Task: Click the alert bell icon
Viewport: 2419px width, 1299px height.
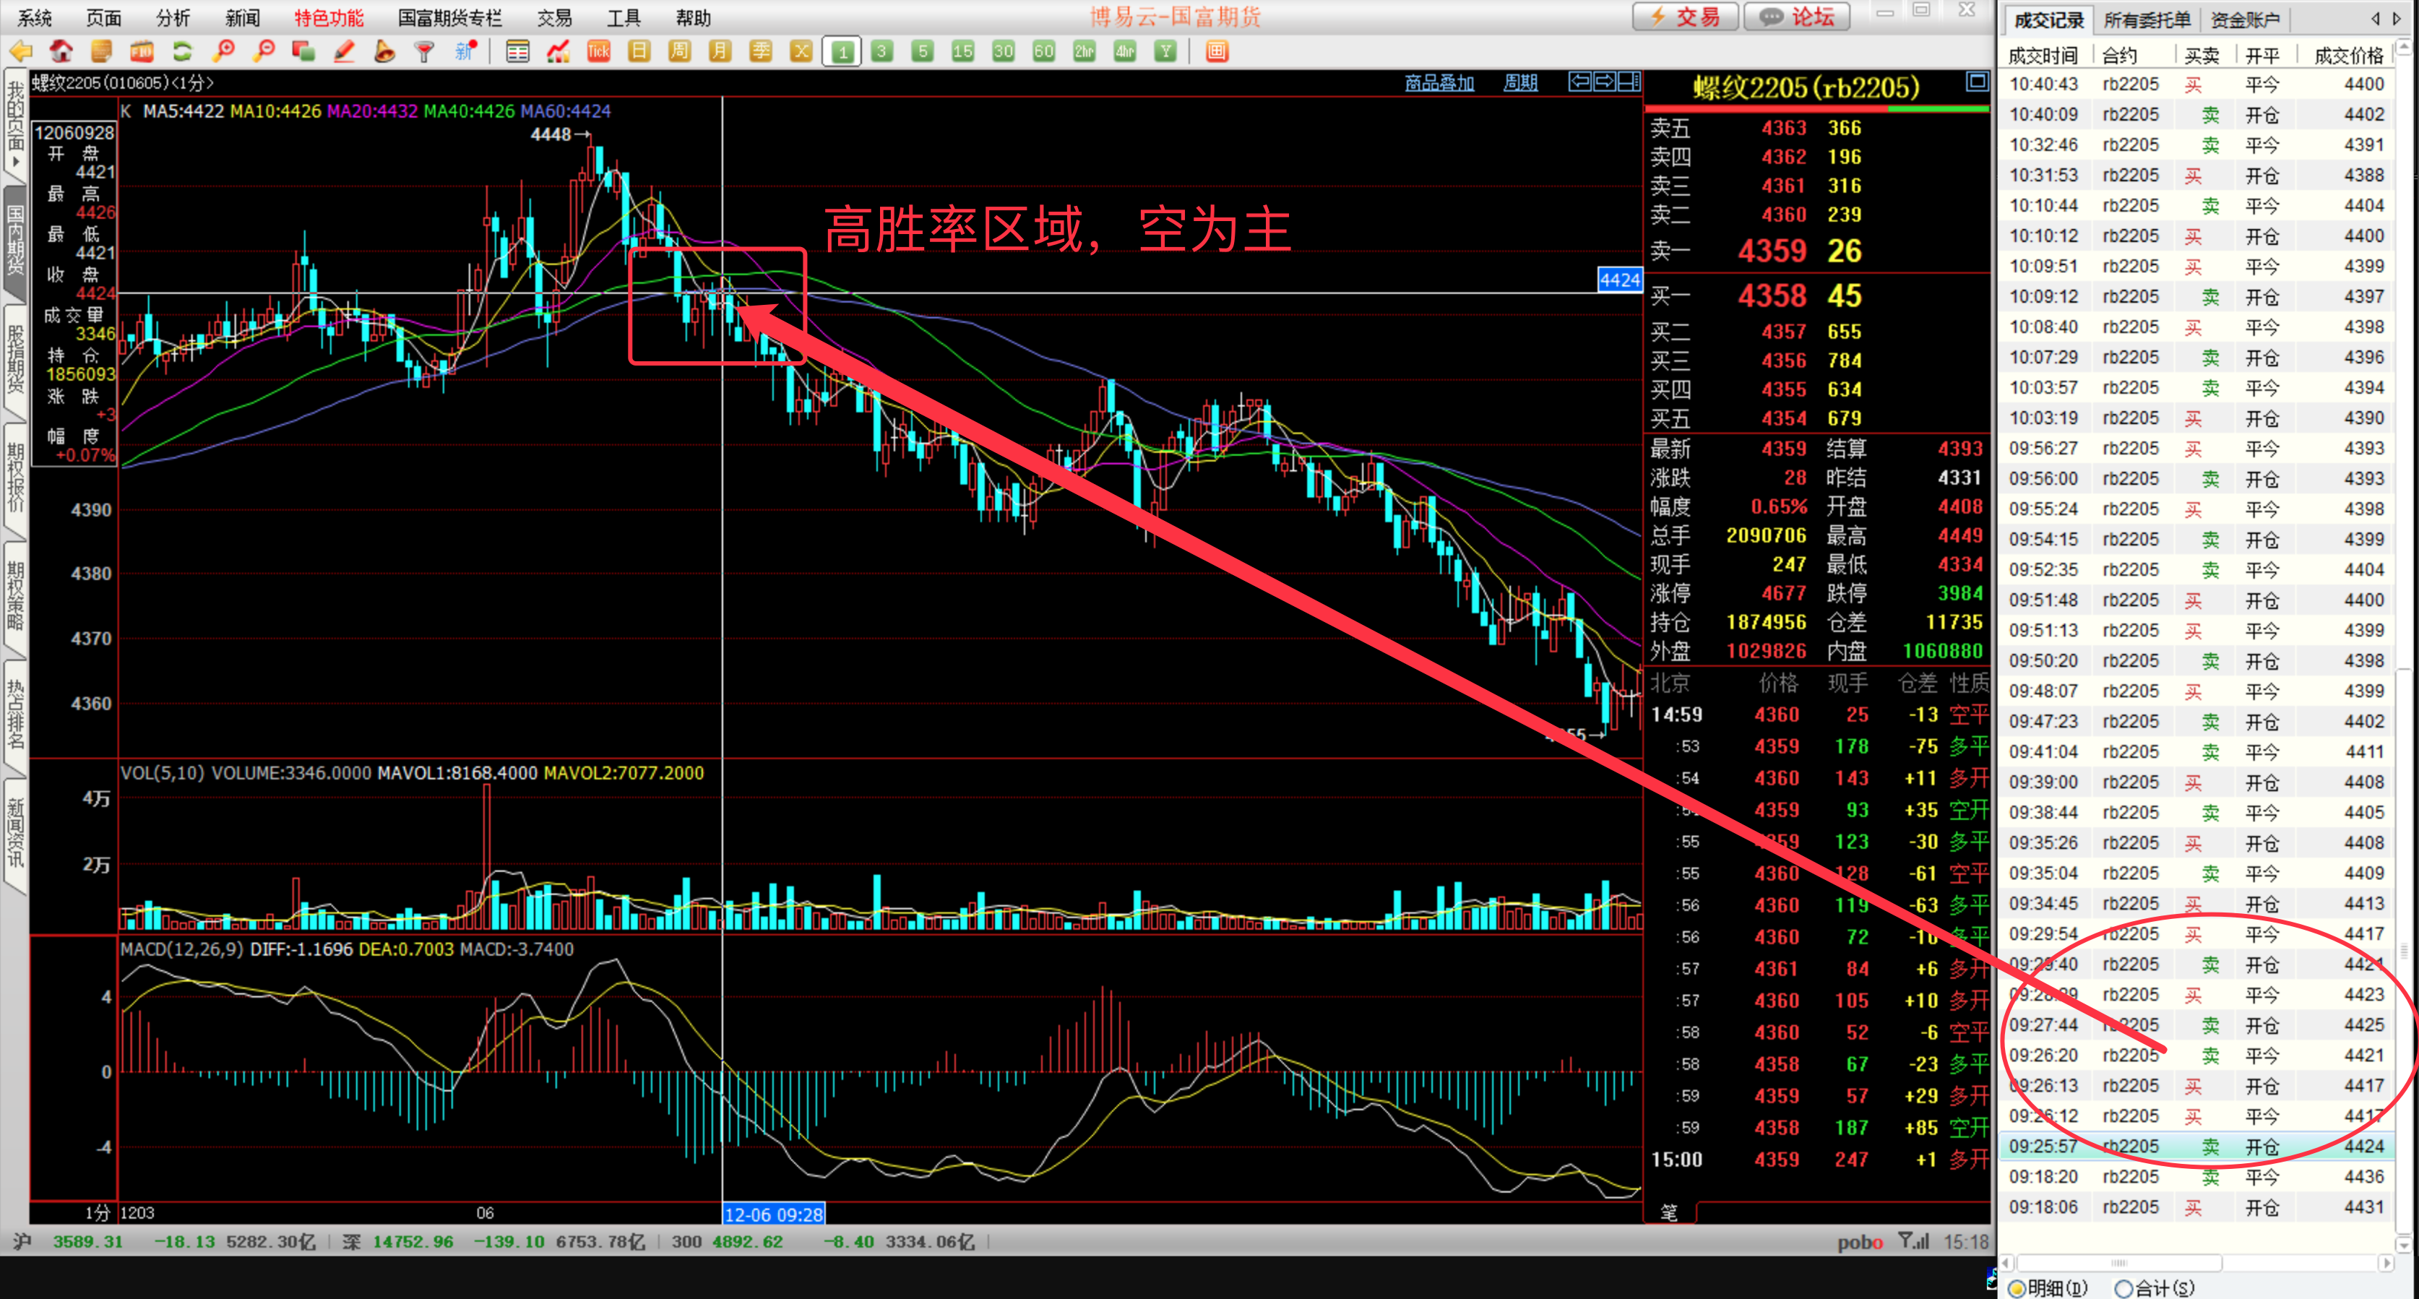Action: tap(384, 52)
